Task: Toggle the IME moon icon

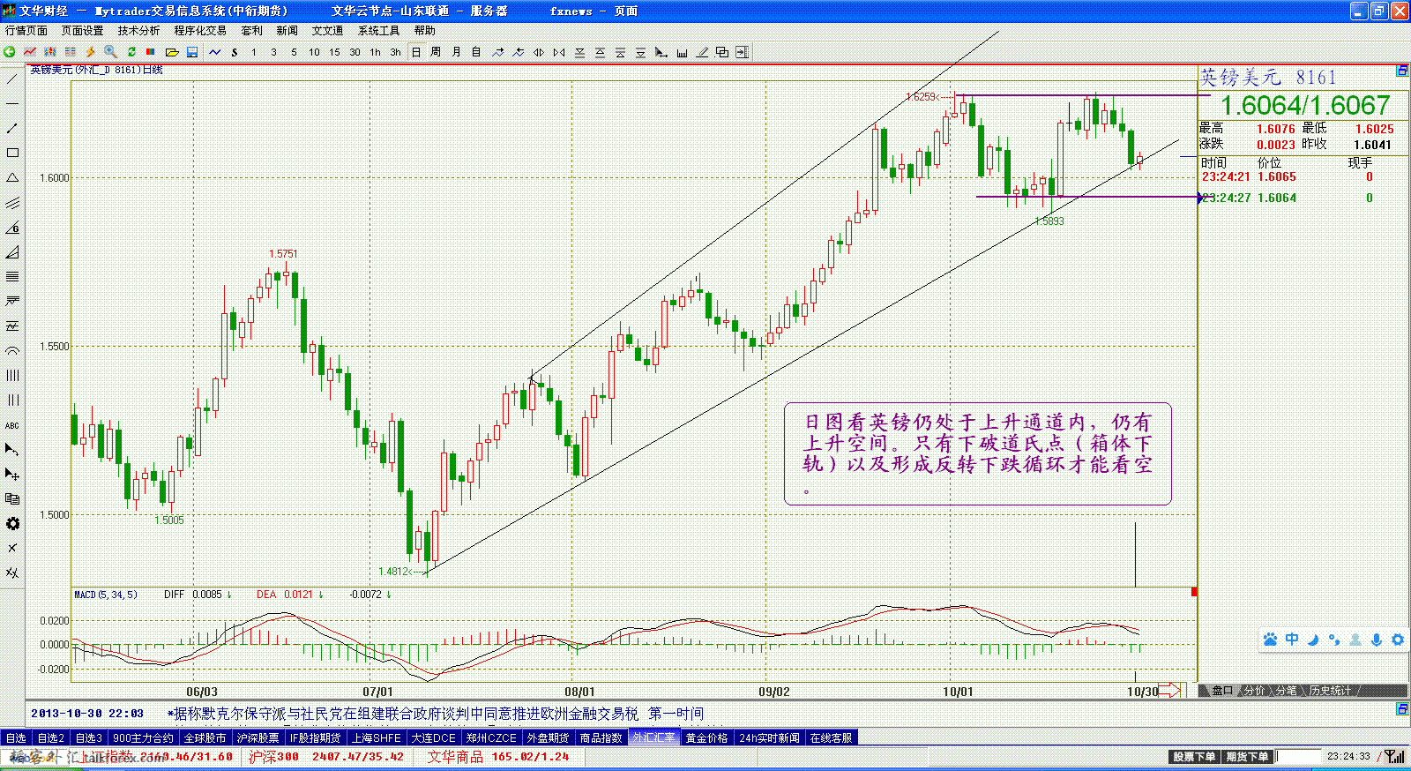Action: click(x=1313, y=640)
